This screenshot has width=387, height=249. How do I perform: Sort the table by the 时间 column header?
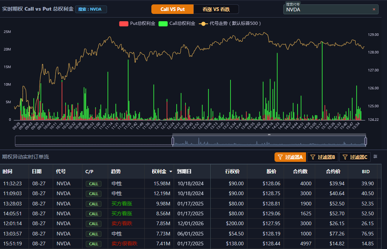pos(7,172)
